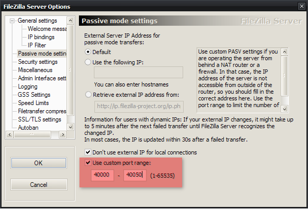Click the help text scroll up arrow
The image size is (308, 209).
click(284, 52)
